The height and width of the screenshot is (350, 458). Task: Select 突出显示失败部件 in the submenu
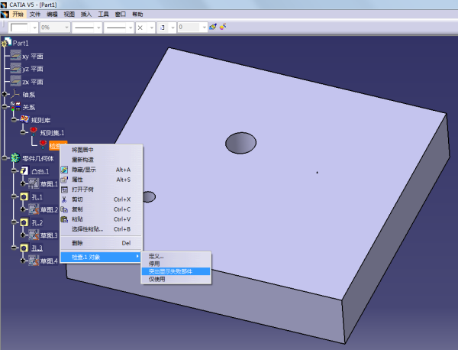170,271
